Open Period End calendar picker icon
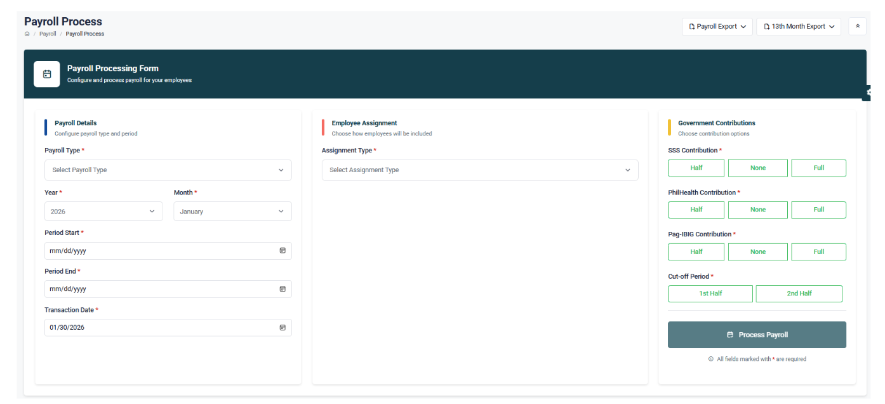Image resolution: width=885 pixels, height=404 pixels. coord(283,289)
